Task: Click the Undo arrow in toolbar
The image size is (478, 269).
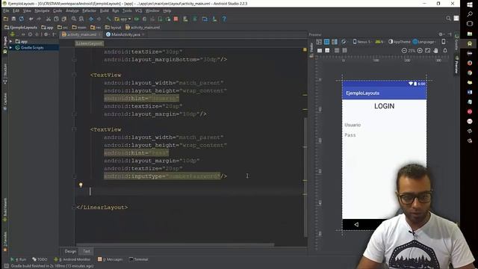Action: pyautogui.click(x=31, y=19)
